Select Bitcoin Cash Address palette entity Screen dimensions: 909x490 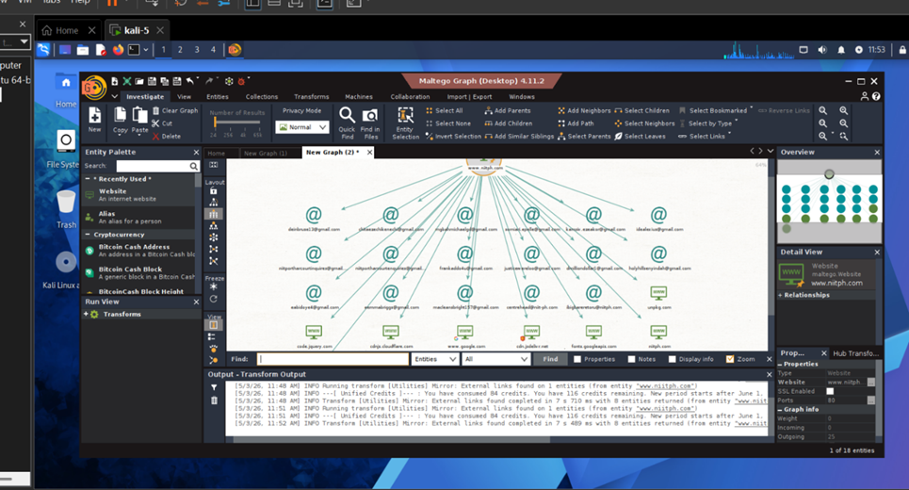139,251
